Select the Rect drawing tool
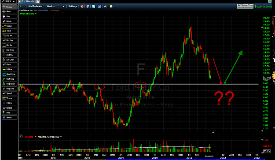The width and height of the screenshot is (275, 160). [10, 113]
